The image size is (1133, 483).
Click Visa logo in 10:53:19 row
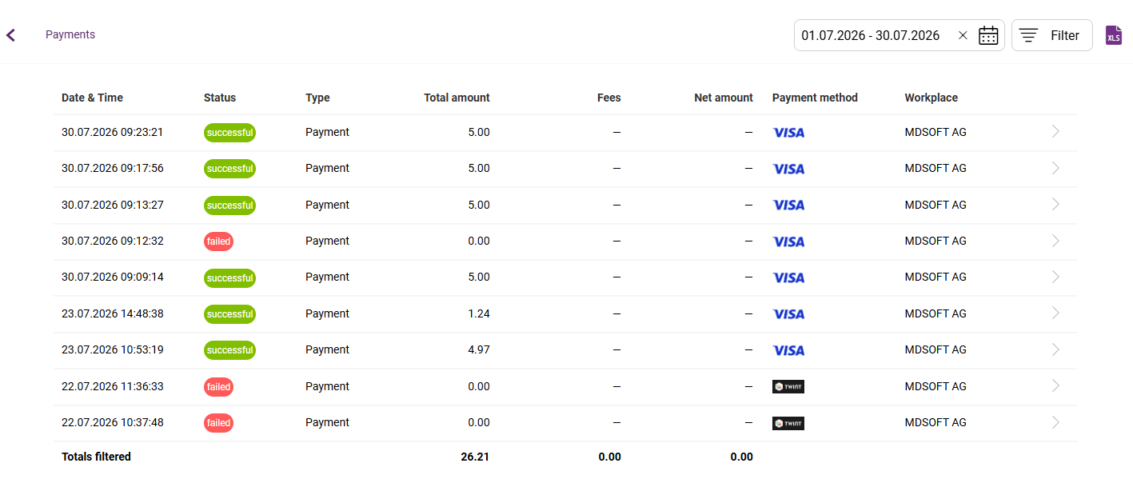[788, 350]
